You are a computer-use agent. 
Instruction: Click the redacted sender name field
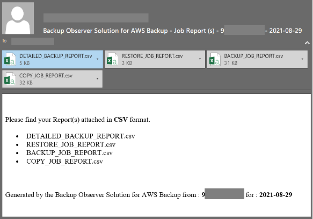click(x=96, y=18)
